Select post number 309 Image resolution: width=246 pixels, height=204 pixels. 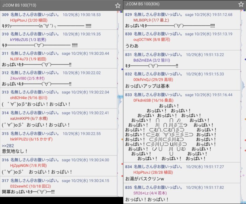point(5,15)
